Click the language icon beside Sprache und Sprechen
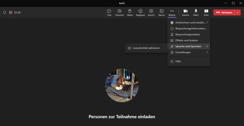This screenshot has width=244, height=126. click(172, 46)
